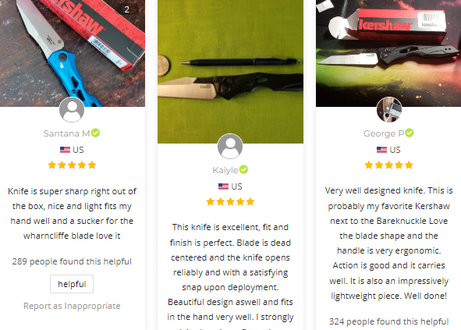
Task: Click Santana M's default avatar icon
Action: point(72,110)
